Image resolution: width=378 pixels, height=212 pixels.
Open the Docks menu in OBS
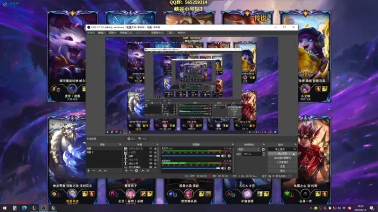(x=126, y=33)
